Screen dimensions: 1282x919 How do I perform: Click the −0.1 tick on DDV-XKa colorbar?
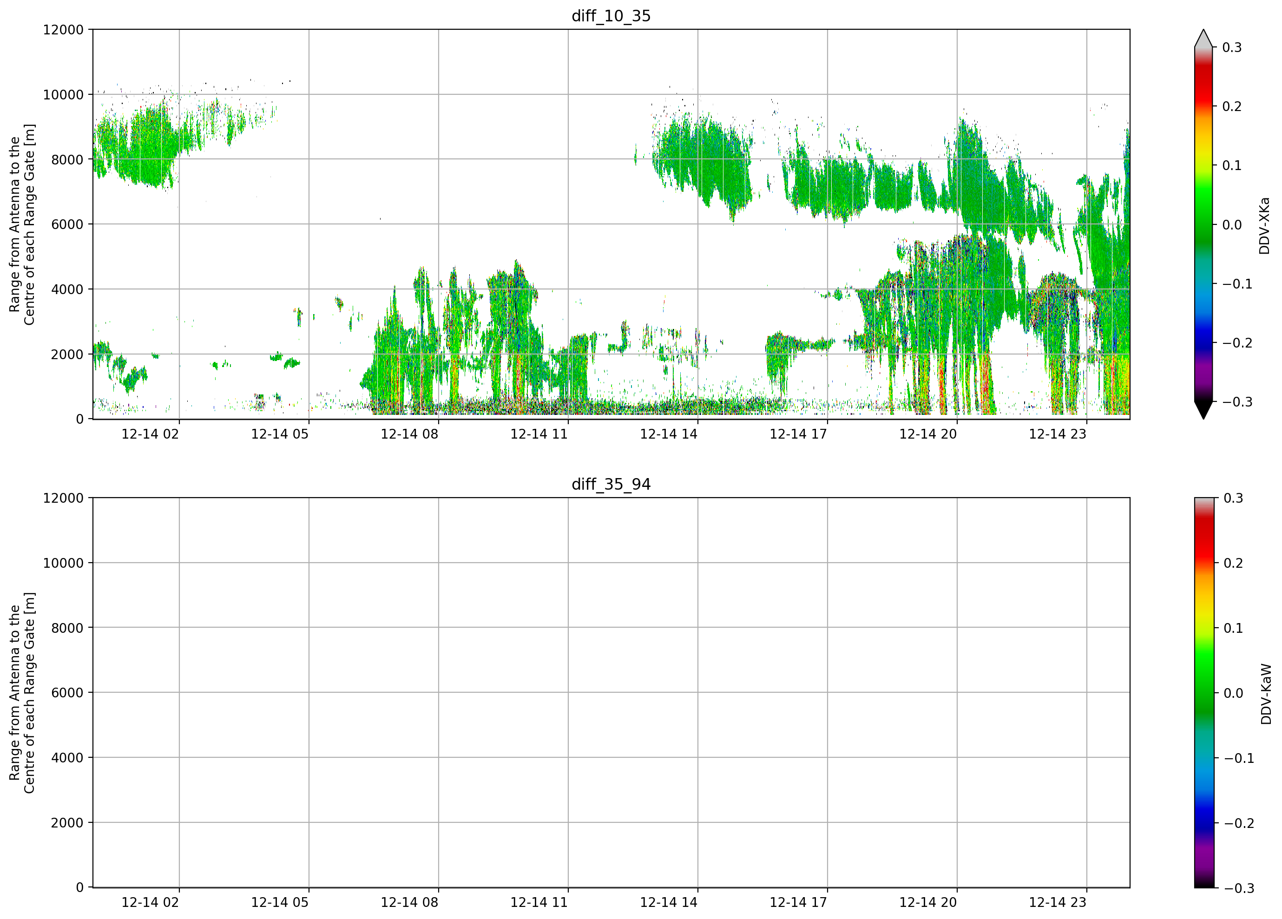coord(1237,284)
